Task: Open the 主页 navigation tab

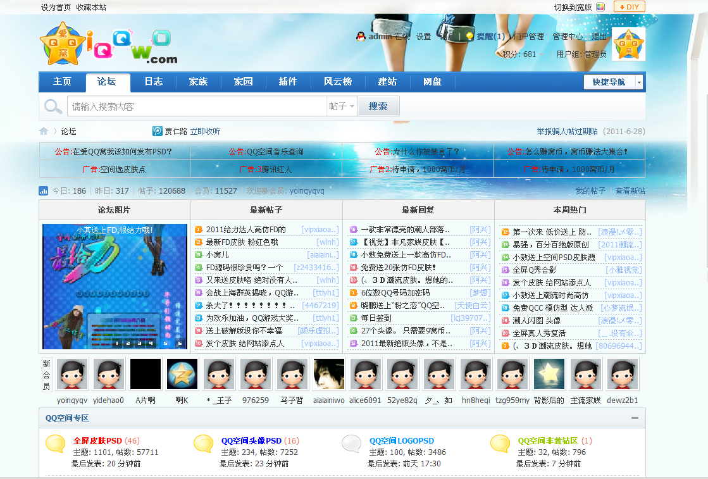Action: click(62, 82)
